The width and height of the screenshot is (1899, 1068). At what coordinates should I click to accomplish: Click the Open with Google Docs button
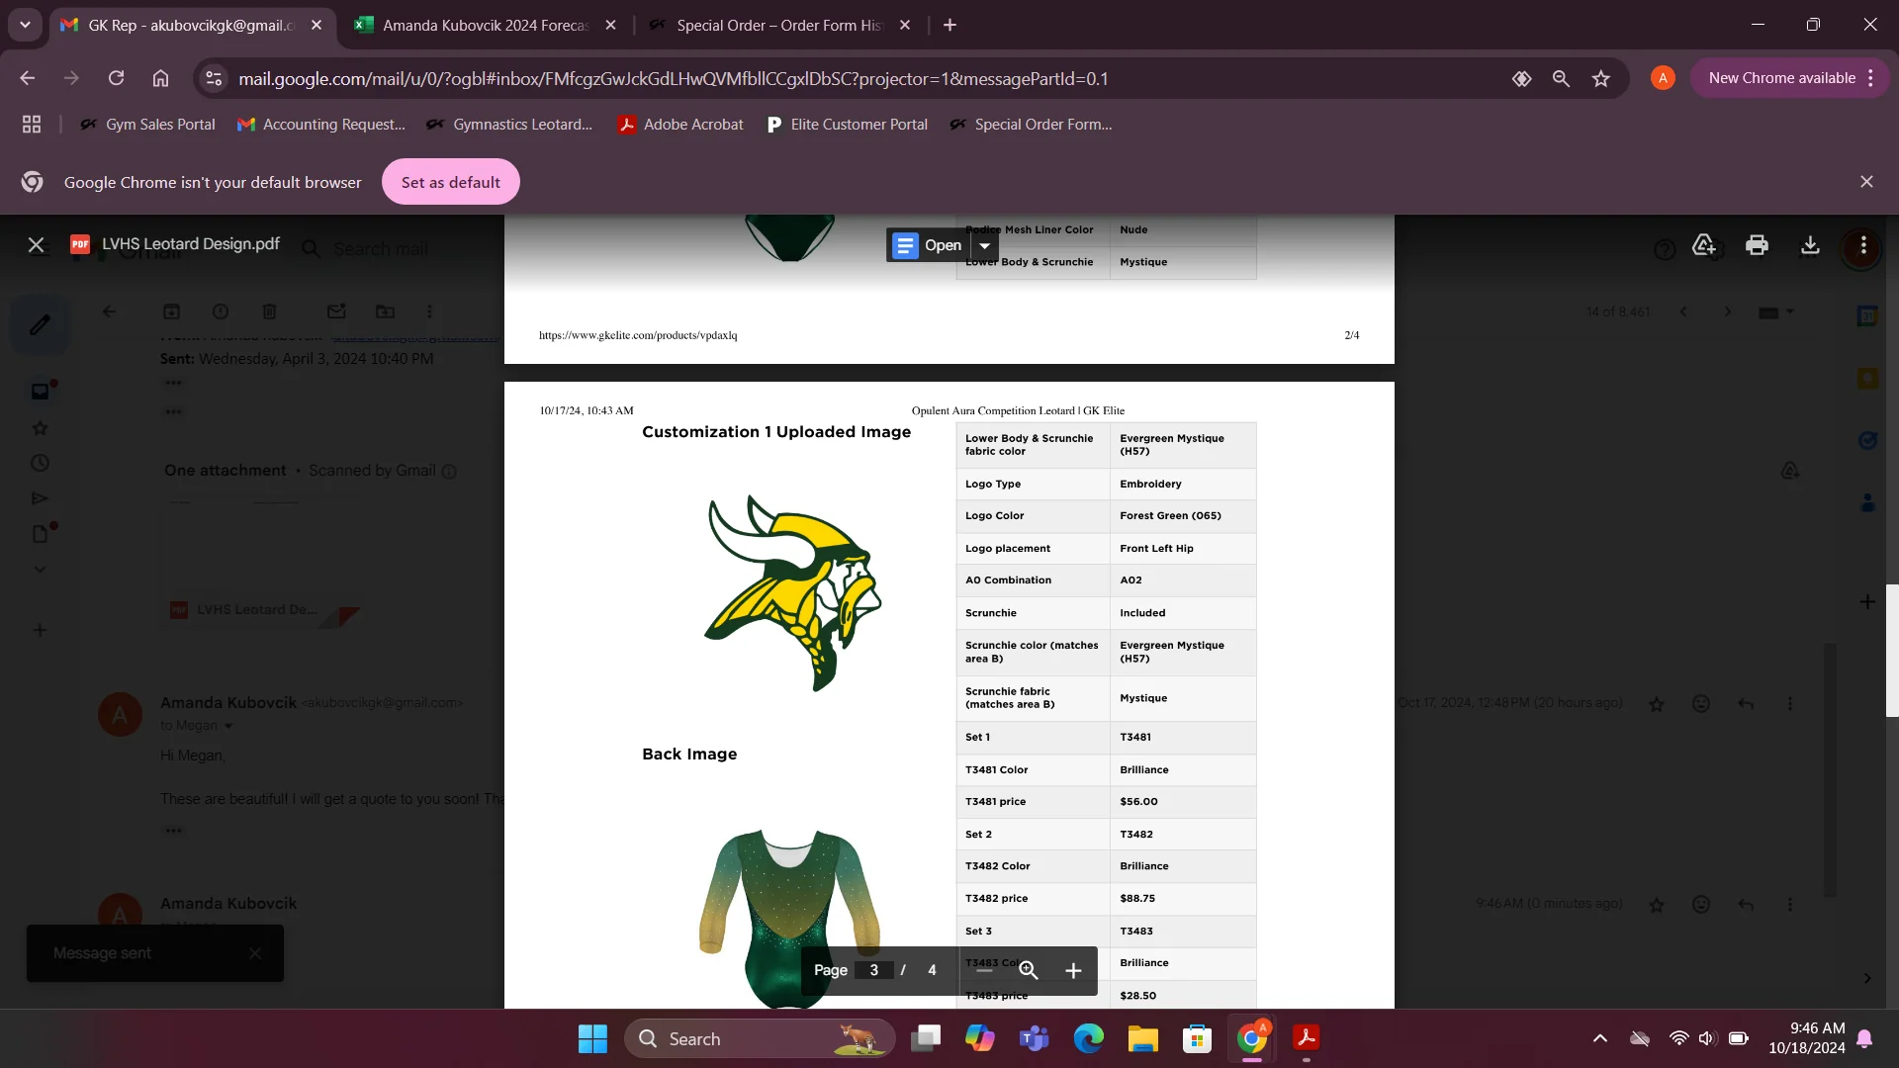(928, 245)
